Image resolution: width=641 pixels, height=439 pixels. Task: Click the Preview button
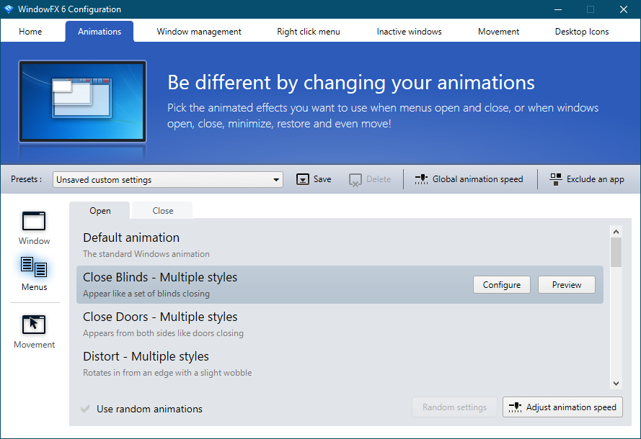point(567,285)
